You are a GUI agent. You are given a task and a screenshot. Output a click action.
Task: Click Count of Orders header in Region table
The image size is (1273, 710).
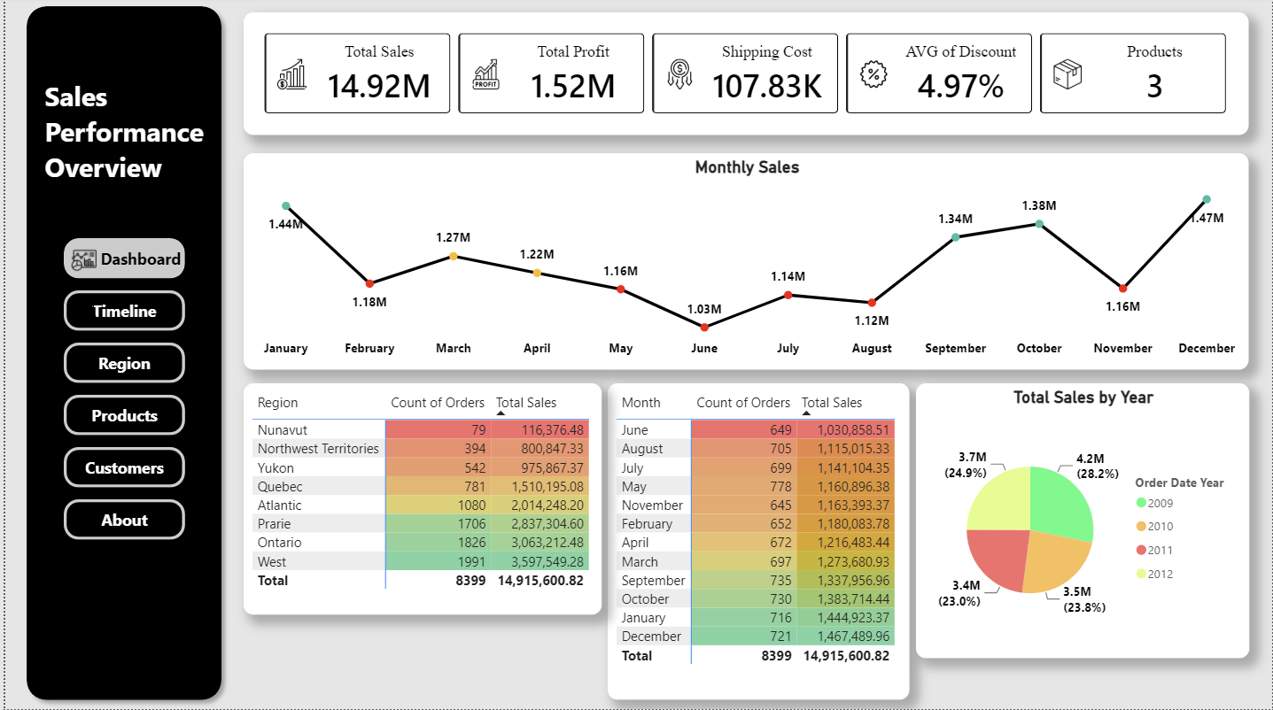point(438,403)
